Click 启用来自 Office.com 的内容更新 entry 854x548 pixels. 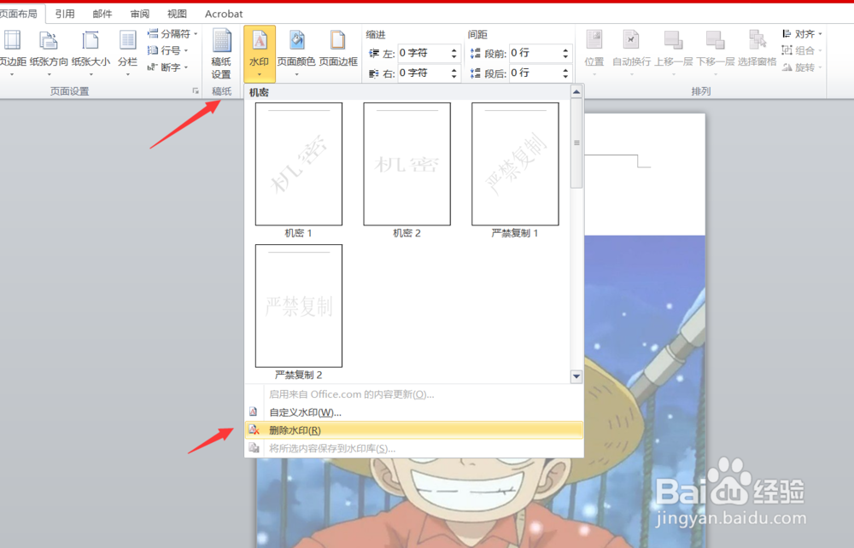[414, 394]
